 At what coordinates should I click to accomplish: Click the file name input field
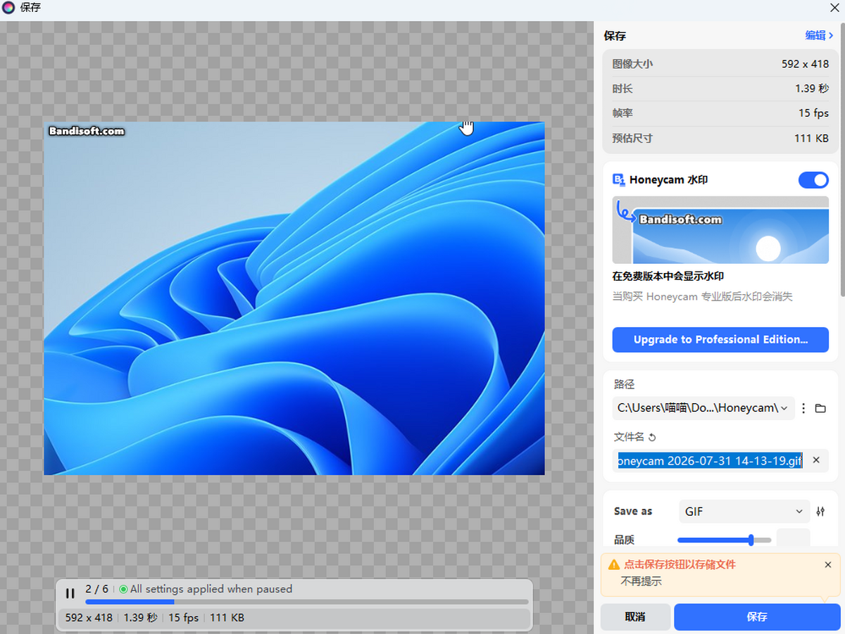click(708, 460)
